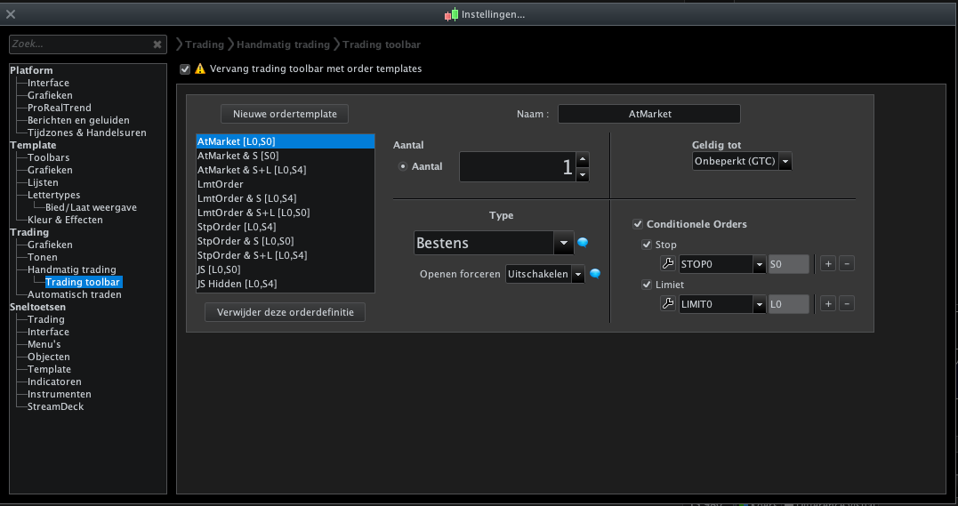This screenshot has width=958, height=506.
Task: Click the Aantal quantity input field
Action: coord(518,167)
